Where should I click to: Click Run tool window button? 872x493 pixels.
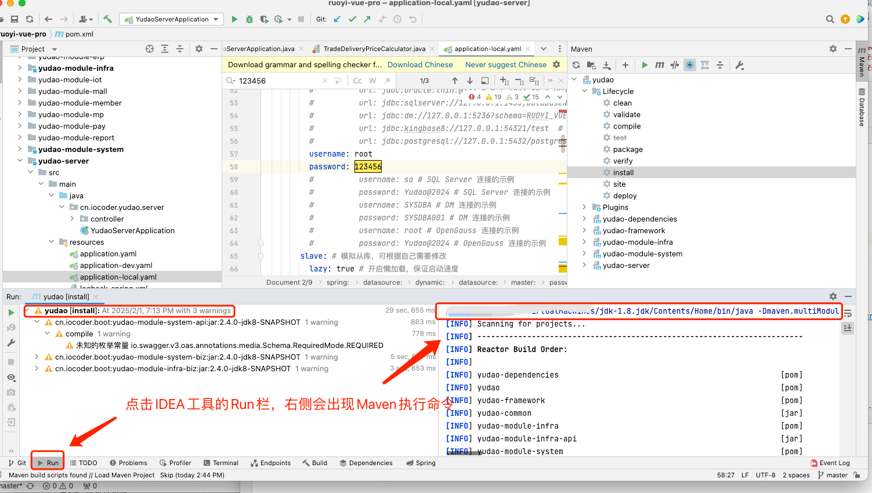click(48, 463)
